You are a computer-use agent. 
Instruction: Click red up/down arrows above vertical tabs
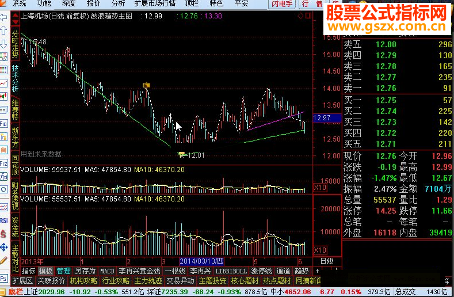[x=16, y=18]
